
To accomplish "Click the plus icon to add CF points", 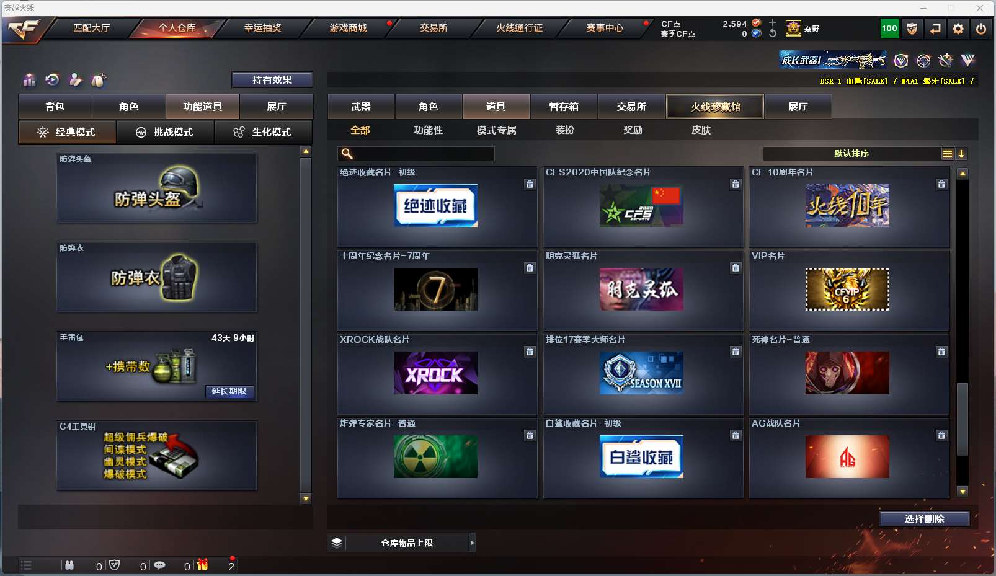I will click(x=773, y=23).
